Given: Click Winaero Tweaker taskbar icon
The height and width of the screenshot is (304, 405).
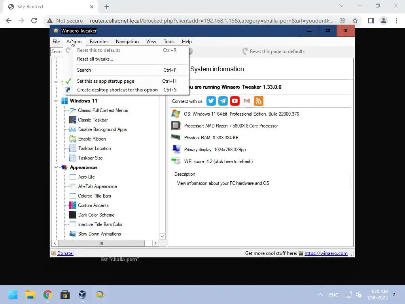Looking at the screenshot, I should (100, 294).
